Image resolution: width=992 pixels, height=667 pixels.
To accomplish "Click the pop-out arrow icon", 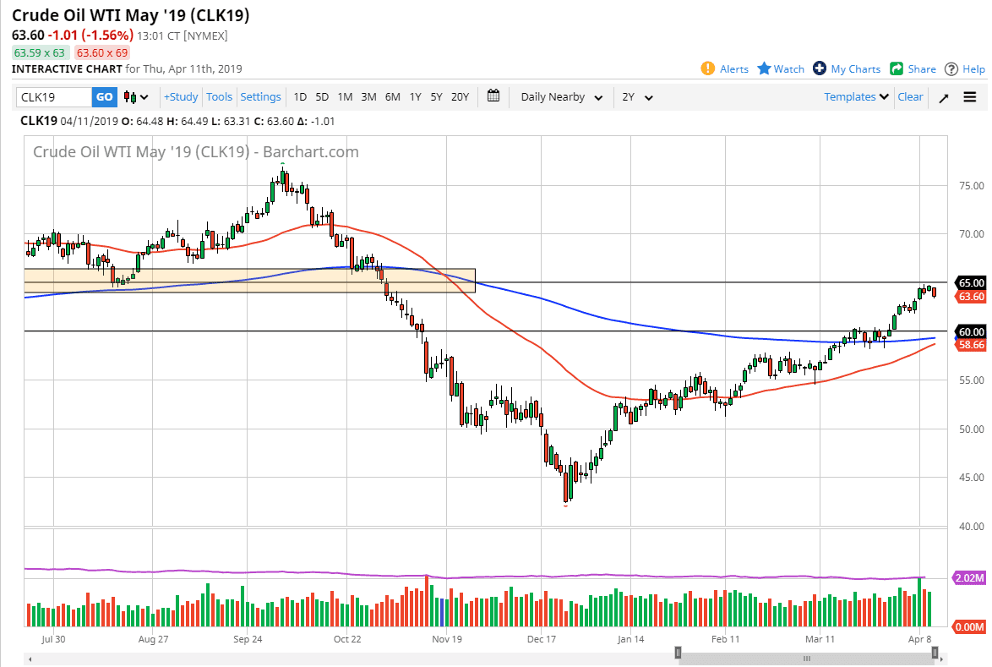I will 944,96.
